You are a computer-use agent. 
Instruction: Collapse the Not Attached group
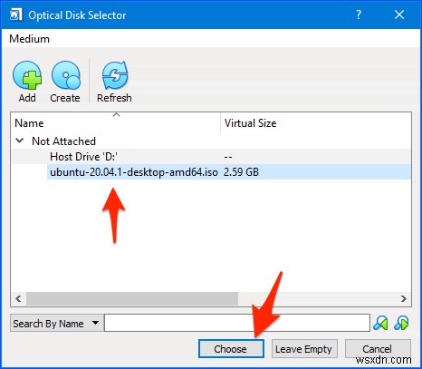(20, 141)
